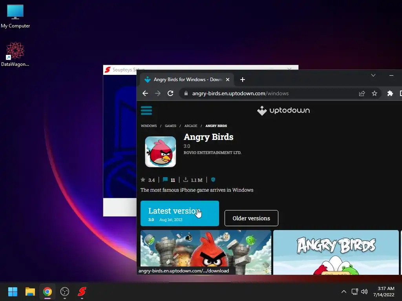Click the address bar padlock icon
The width and height of the screenshot is (402, 301).
(x=186, y=93)
